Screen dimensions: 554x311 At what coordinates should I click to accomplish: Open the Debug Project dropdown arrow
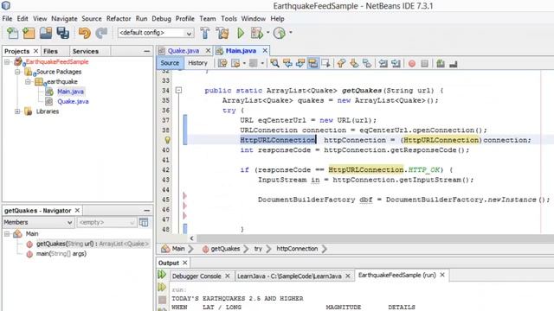coord(267,33)
